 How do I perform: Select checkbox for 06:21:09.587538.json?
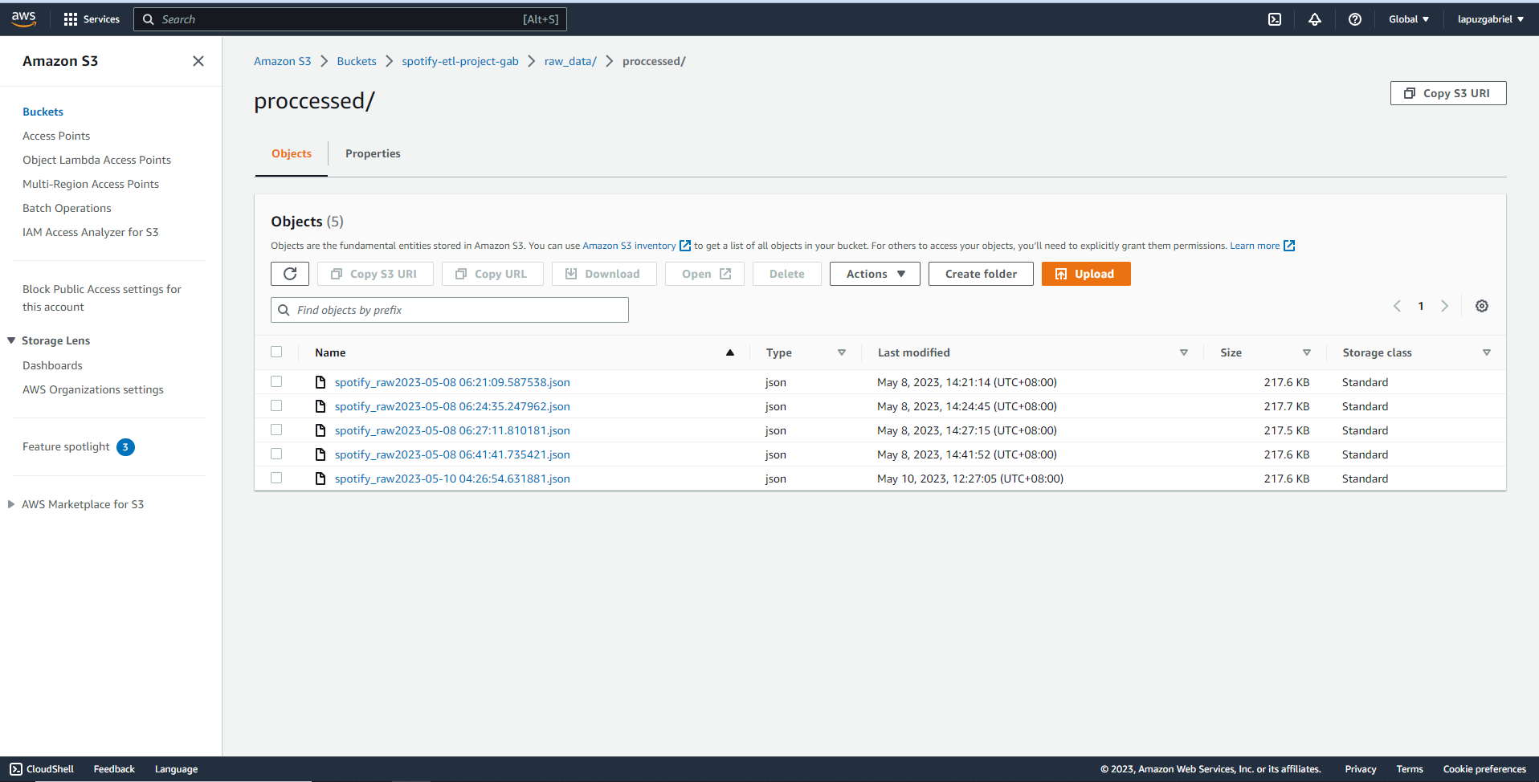(276, 381)
